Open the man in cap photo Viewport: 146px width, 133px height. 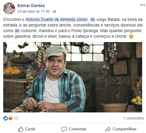point(73,77)
